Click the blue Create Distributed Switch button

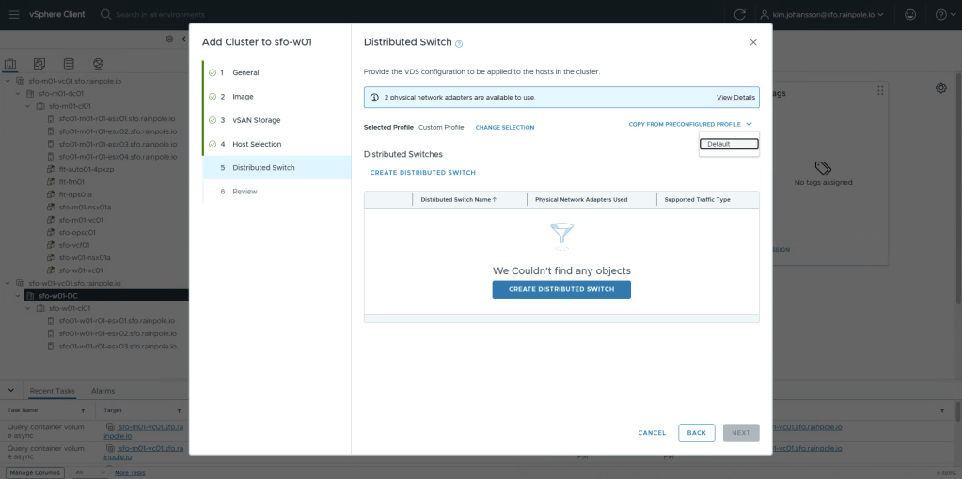click(x=561, y=289)
